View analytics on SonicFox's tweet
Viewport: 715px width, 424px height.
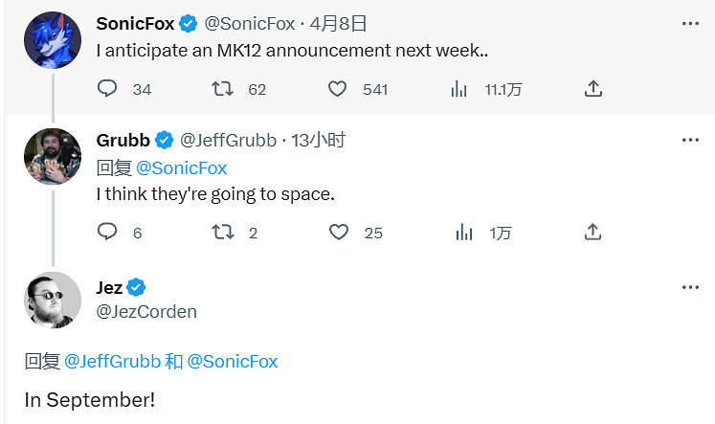(458, 89)
